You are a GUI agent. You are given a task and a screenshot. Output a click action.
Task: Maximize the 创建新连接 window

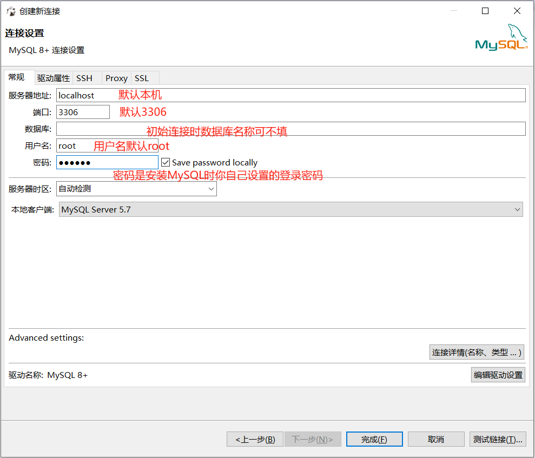coord(485,11)
